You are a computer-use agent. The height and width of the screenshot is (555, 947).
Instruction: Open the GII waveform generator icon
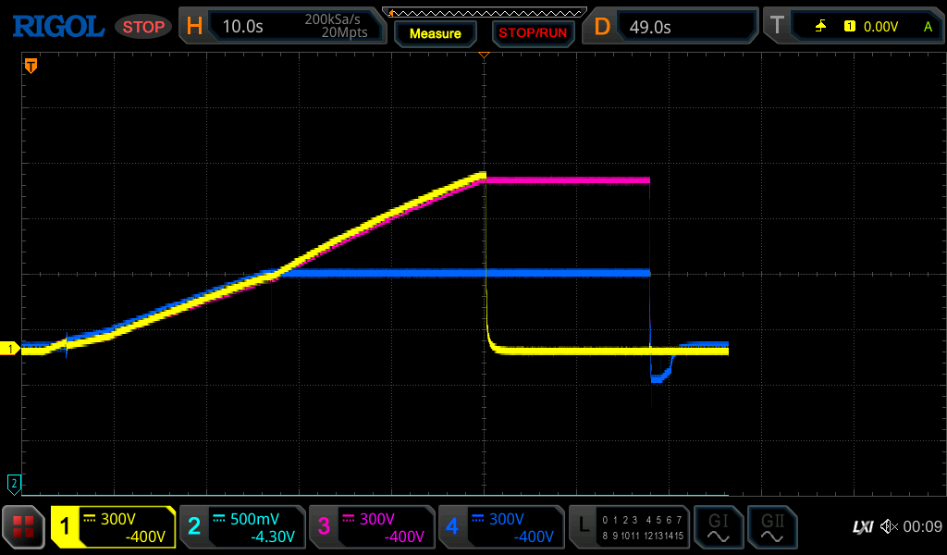pos(771,527)
